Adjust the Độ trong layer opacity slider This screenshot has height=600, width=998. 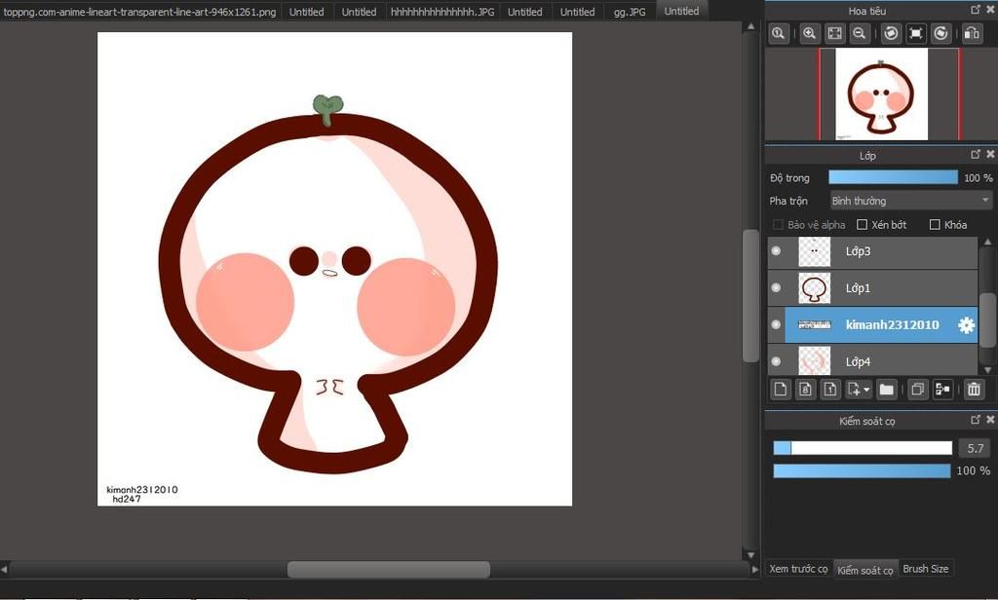(x=893, y=177)
